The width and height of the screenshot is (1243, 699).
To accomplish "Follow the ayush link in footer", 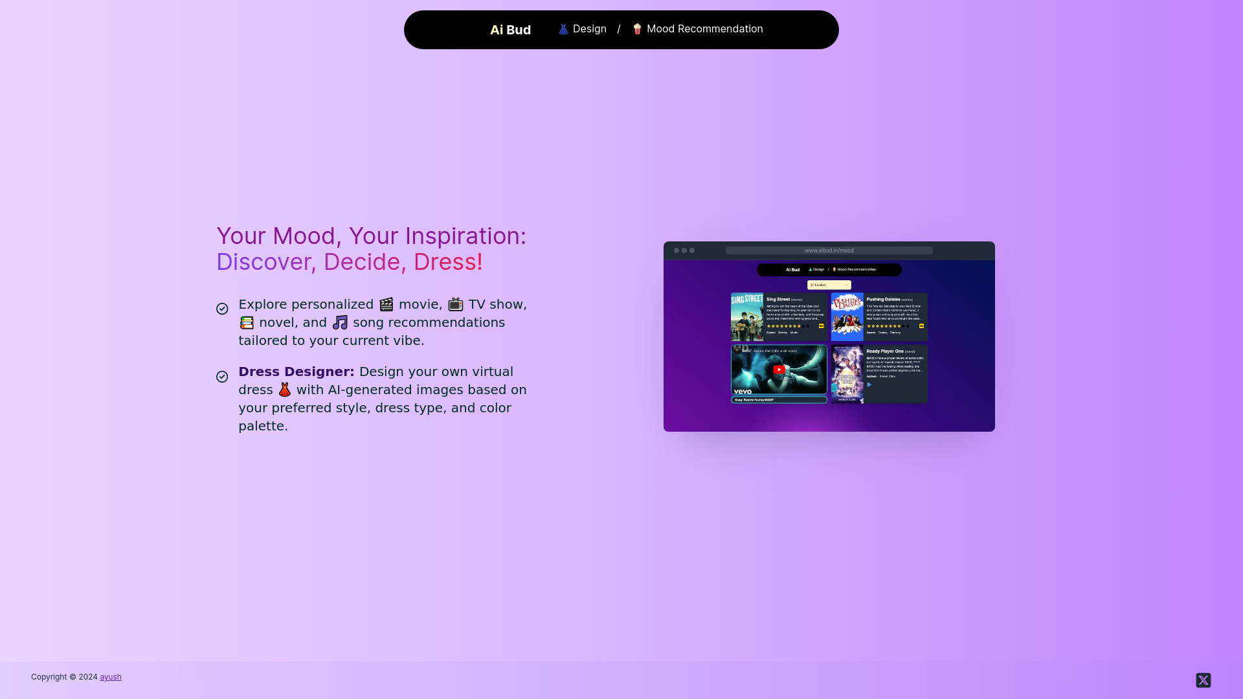I will [111, 677].
